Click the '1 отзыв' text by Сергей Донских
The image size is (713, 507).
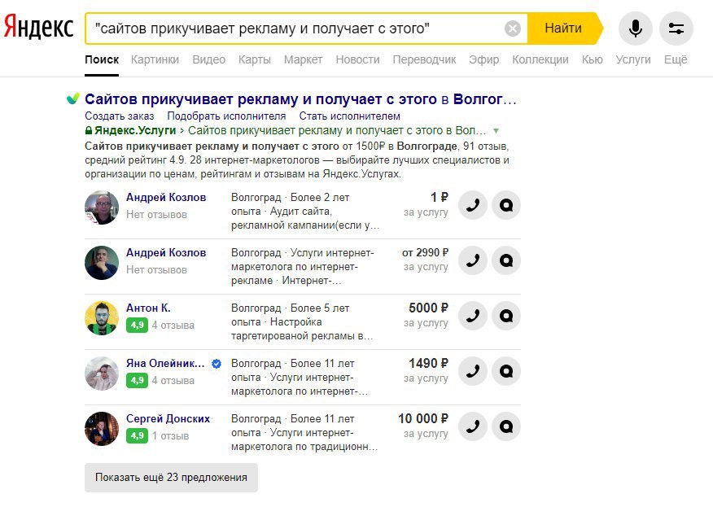coord(171,435)
